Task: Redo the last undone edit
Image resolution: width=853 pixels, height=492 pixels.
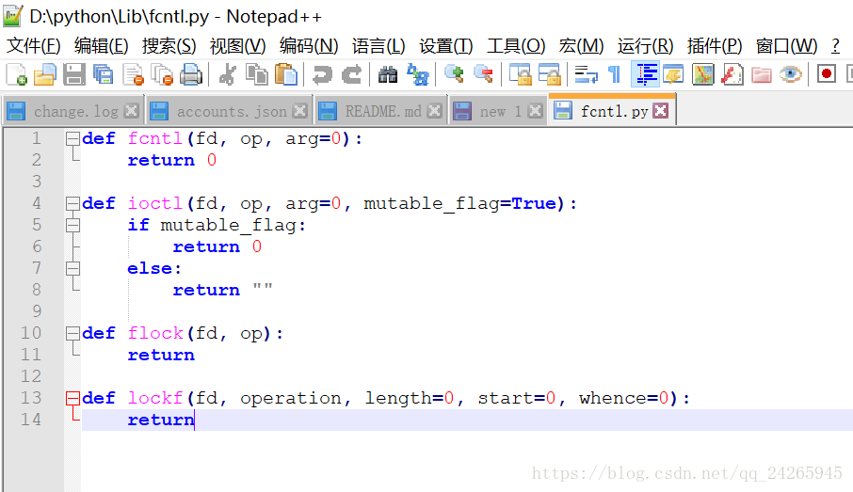Action: point(351,74)
